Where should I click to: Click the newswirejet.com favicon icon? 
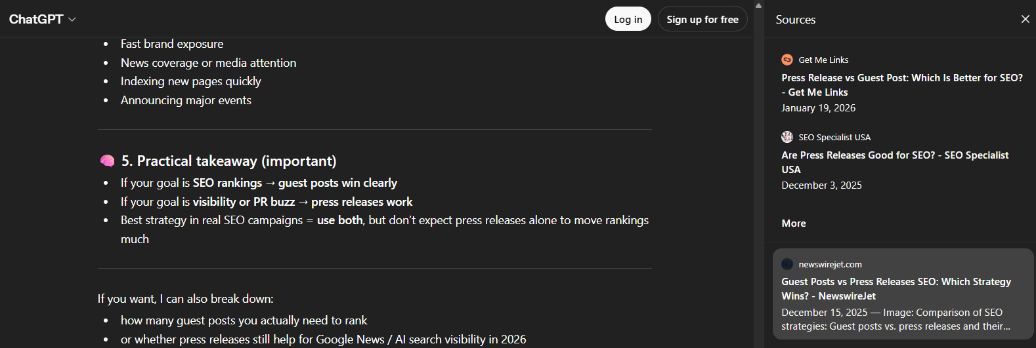coord(787,264)
